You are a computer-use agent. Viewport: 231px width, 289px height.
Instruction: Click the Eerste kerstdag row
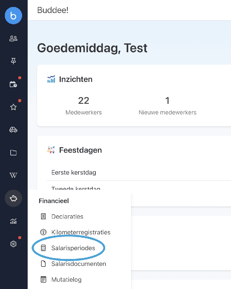[139, 172]
